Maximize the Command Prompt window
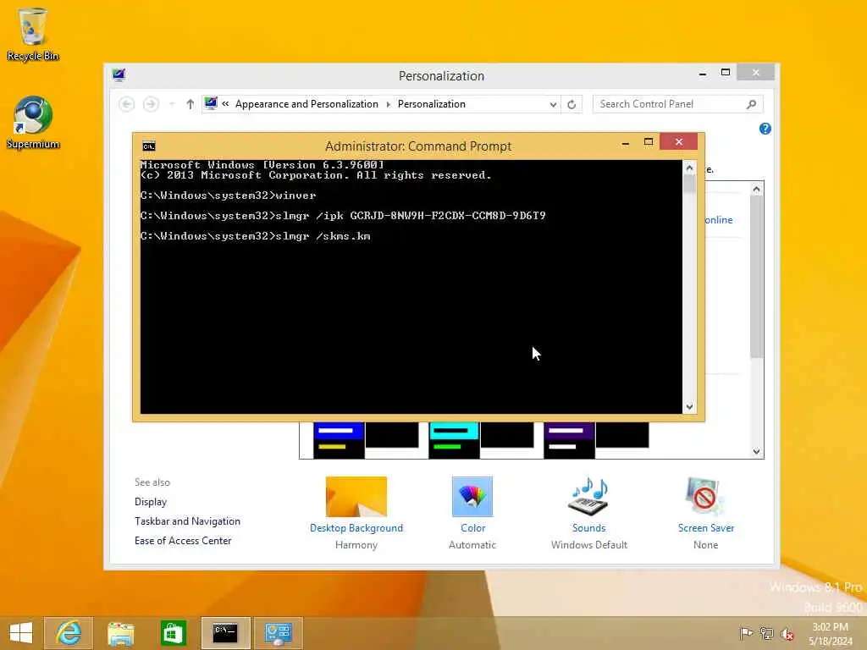Image resolution: width=867 pixels, height=650 pixels. tap(648, 142)
